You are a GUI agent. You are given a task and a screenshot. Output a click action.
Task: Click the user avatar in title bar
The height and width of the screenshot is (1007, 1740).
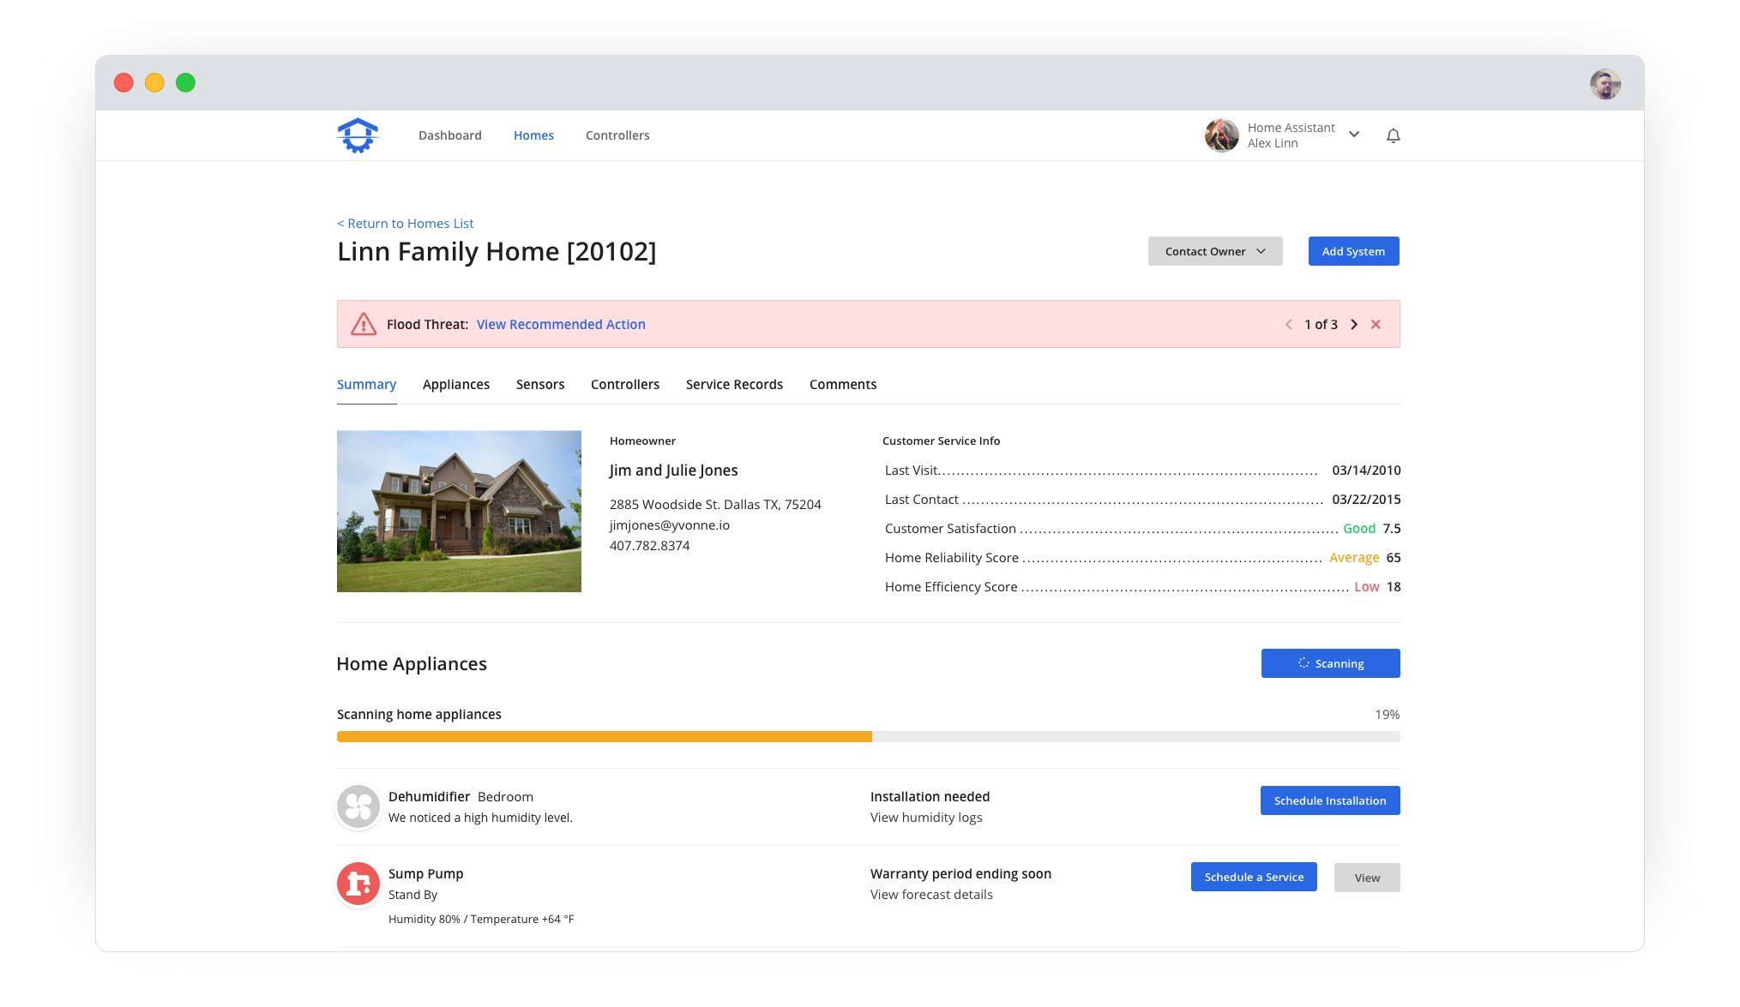tap(1605, 84)
